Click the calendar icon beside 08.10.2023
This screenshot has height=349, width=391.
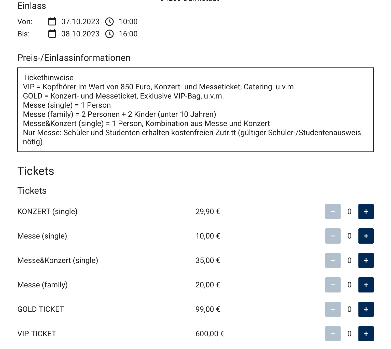[x=52, y=34]
